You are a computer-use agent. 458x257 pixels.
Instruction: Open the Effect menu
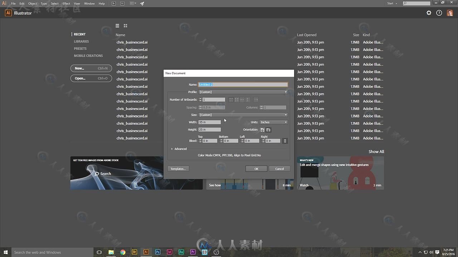coord(66,4)
